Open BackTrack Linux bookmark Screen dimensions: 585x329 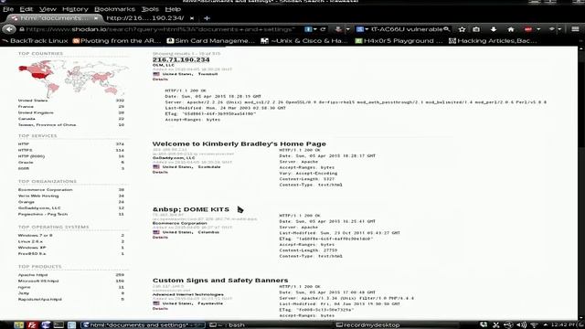35,40
